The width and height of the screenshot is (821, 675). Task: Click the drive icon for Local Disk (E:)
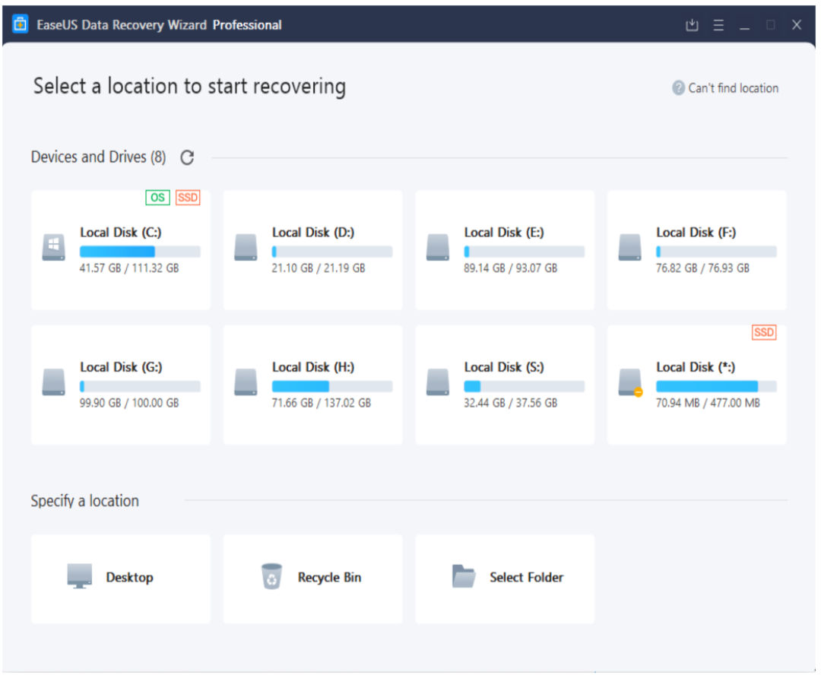(x=438, y=248)
